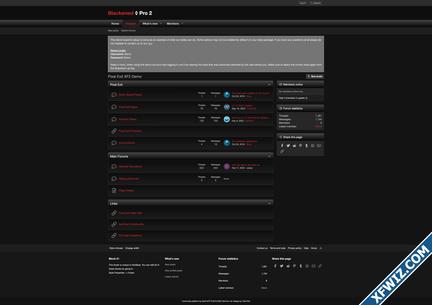Screen dimensions: 432x305
Task: Open 'My moderator application' thread
Action: (x=244, y=141)
